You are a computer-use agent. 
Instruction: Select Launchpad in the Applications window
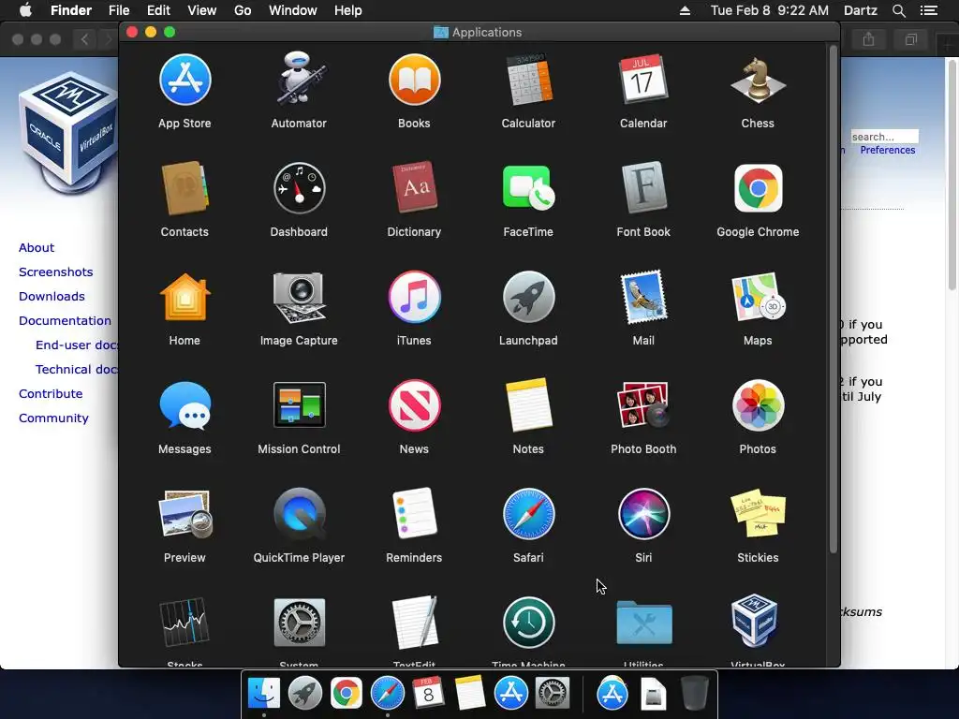click(x=528, y=297)
